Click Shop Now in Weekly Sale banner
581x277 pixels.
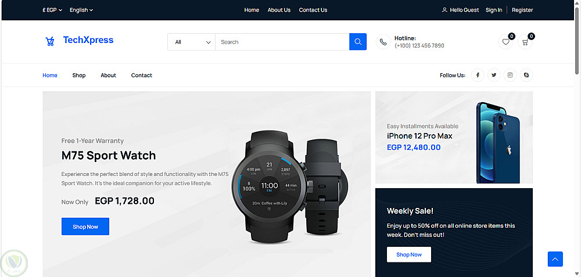pos(408,254)
